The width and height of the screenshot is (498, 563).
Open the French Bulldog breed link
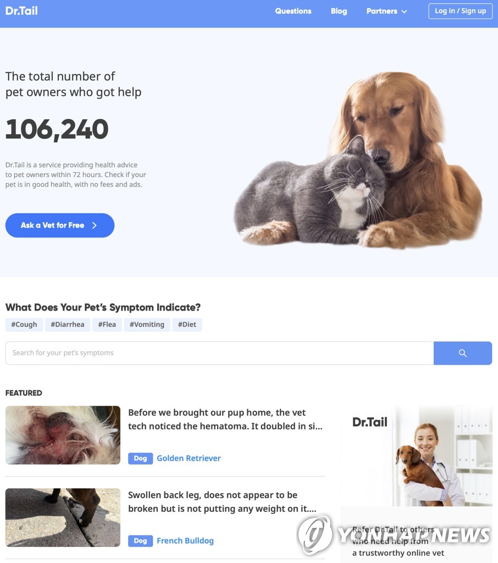[x=185, y=541]
